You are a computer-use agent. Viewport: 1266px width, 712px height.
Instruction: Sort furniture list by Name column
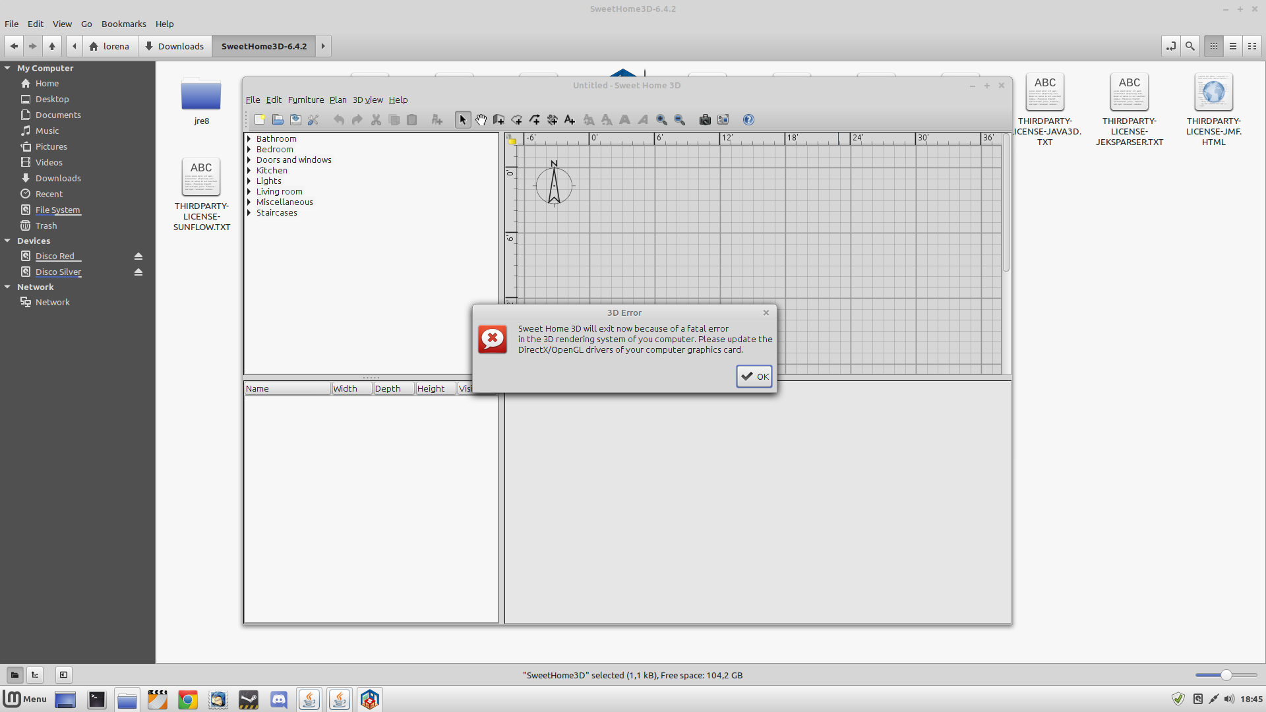(x=287, y=388)
